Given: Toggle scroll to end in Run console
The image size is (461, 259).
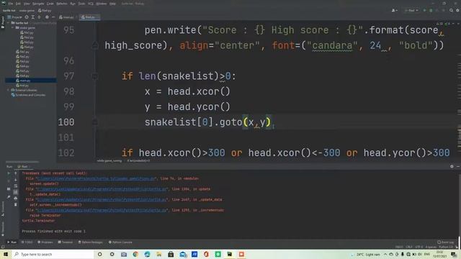Looking at the screenshot, I should (16, 192).
